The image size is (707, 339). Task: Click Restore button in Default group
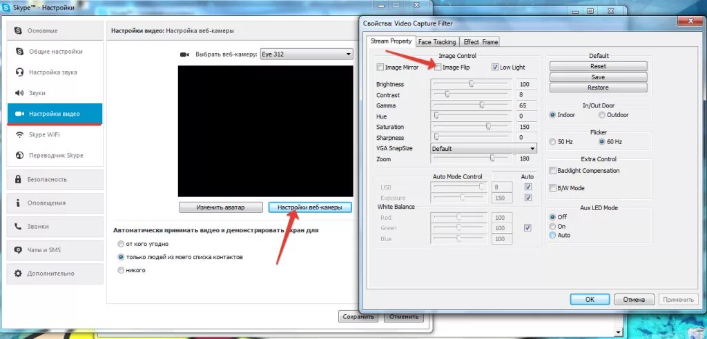pyautogui.click(x=599, y=88)
